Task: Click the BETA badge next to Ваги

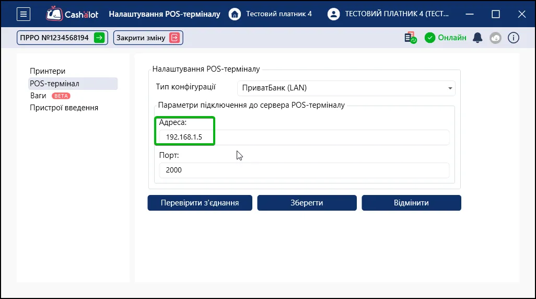Action: coord(61,96)
